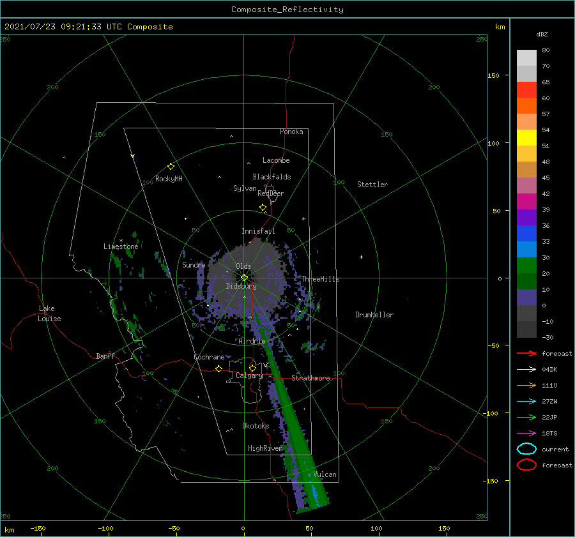Viewport: 575px width, 537px height.
Task: Click the Drumheller city label
Action: pos(374,315)
